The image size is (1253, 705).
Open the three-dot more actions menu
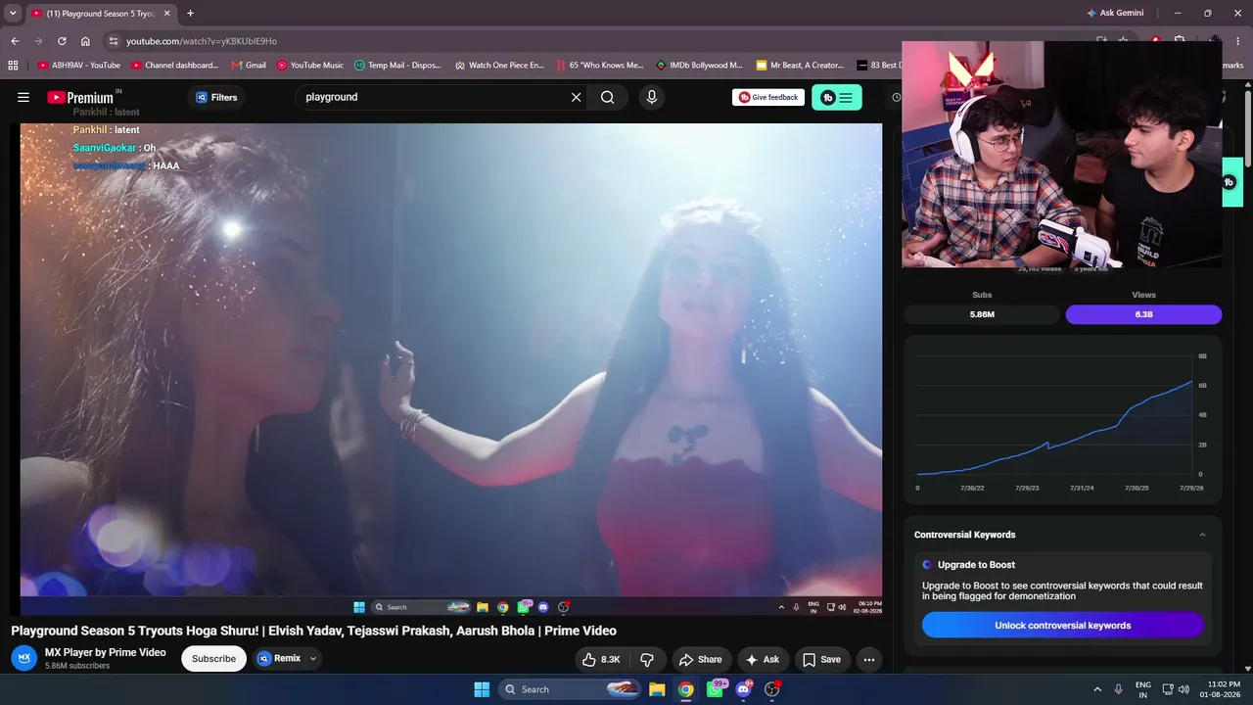tap(868, 659)
